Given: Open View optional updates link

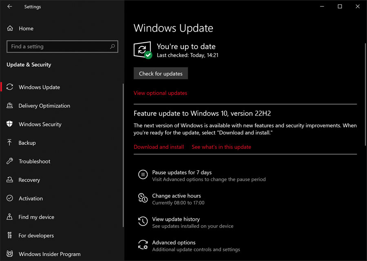Looking at the screenshot, I should (160, 93).
